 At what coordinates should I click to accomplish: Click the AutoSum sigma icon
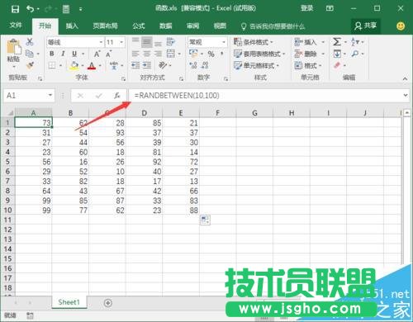[x=337, y=42]
